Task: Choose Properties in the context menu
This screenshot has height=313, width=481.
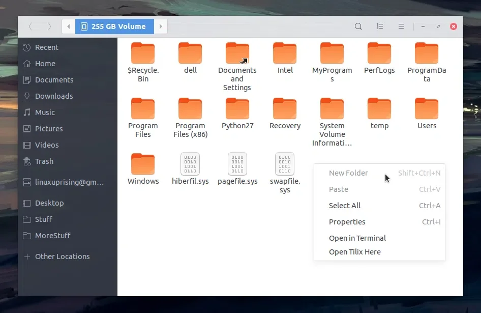Action: point(347,222)
